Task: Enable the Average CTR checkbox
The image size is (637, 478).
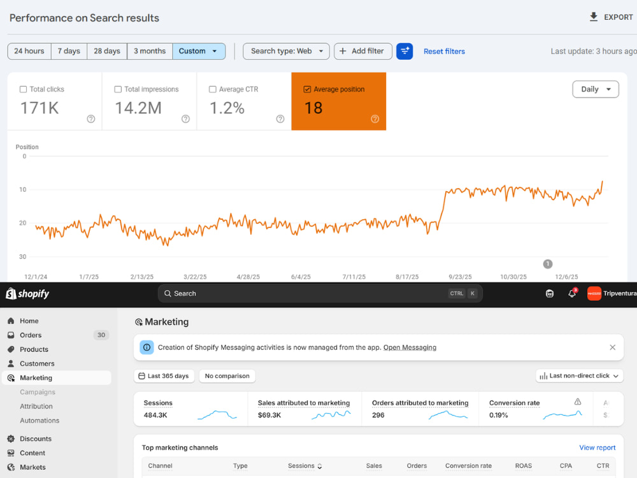Action: tap(213, 89)
